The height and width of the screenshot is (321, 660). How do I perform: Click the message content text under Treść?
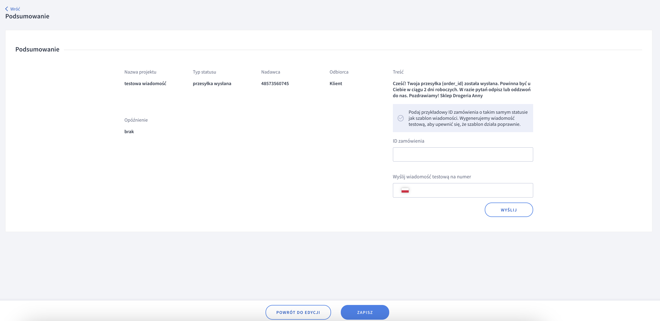462,90
